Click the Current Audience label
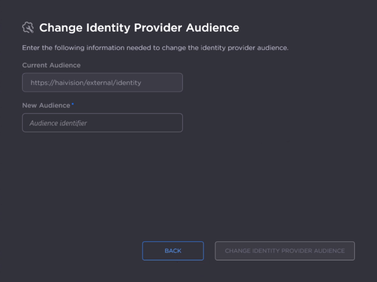The height and width of the screenshot is (282, 377). (51, 65)
